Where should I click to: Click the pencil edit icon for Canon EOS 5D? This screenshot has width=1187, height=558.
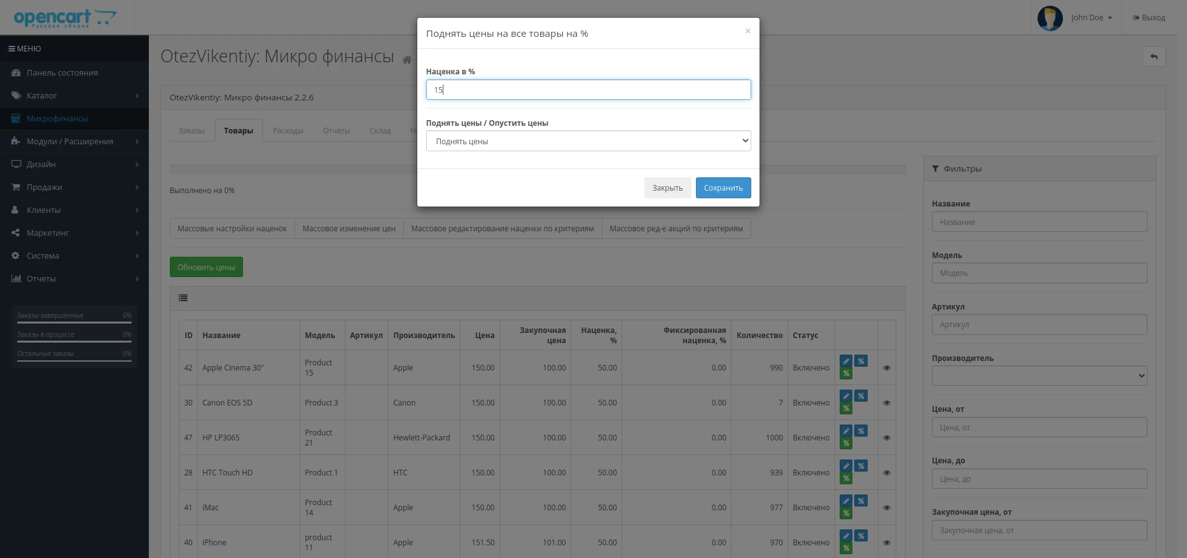pos(845,396)
